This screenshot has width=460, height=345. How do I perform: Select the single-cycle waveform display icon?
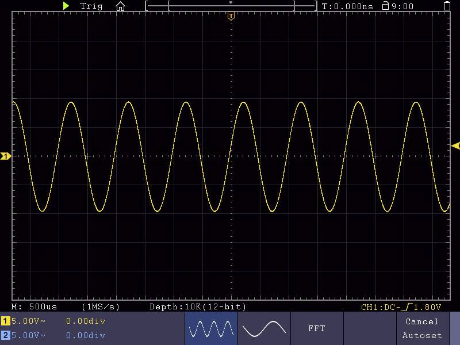[x=264, y=328]
